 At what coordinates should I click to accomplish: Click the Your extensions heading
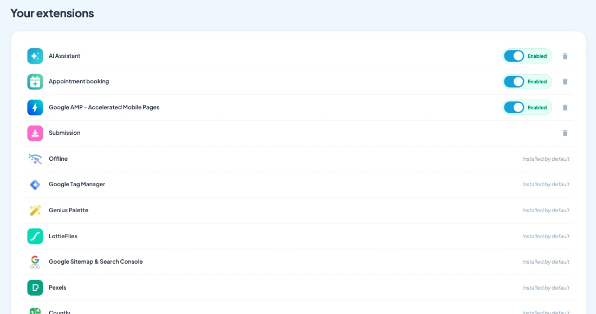pyautogui.click(x=52, y=14)
